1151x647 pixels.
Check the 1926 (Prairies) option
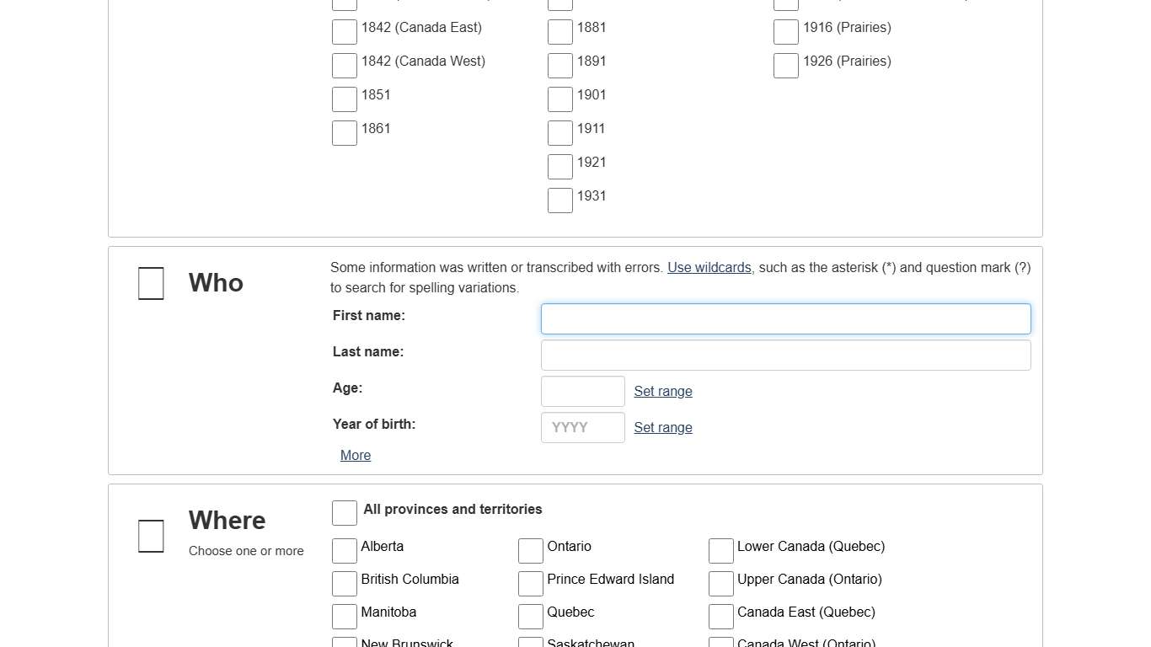(x=785, y=65)
